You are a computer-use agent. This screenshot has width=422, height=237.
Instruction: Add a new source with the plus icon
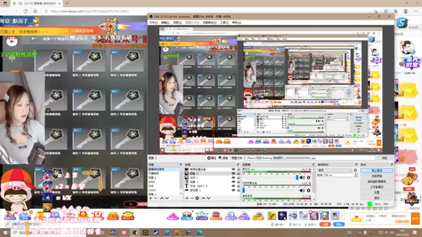coord(187,199)
